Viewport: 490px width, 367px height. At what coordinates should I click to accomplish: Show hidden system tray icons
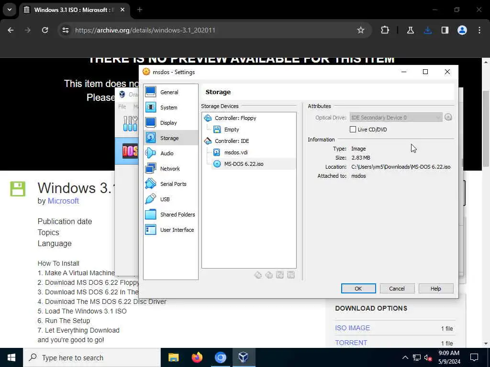point(405,357)
